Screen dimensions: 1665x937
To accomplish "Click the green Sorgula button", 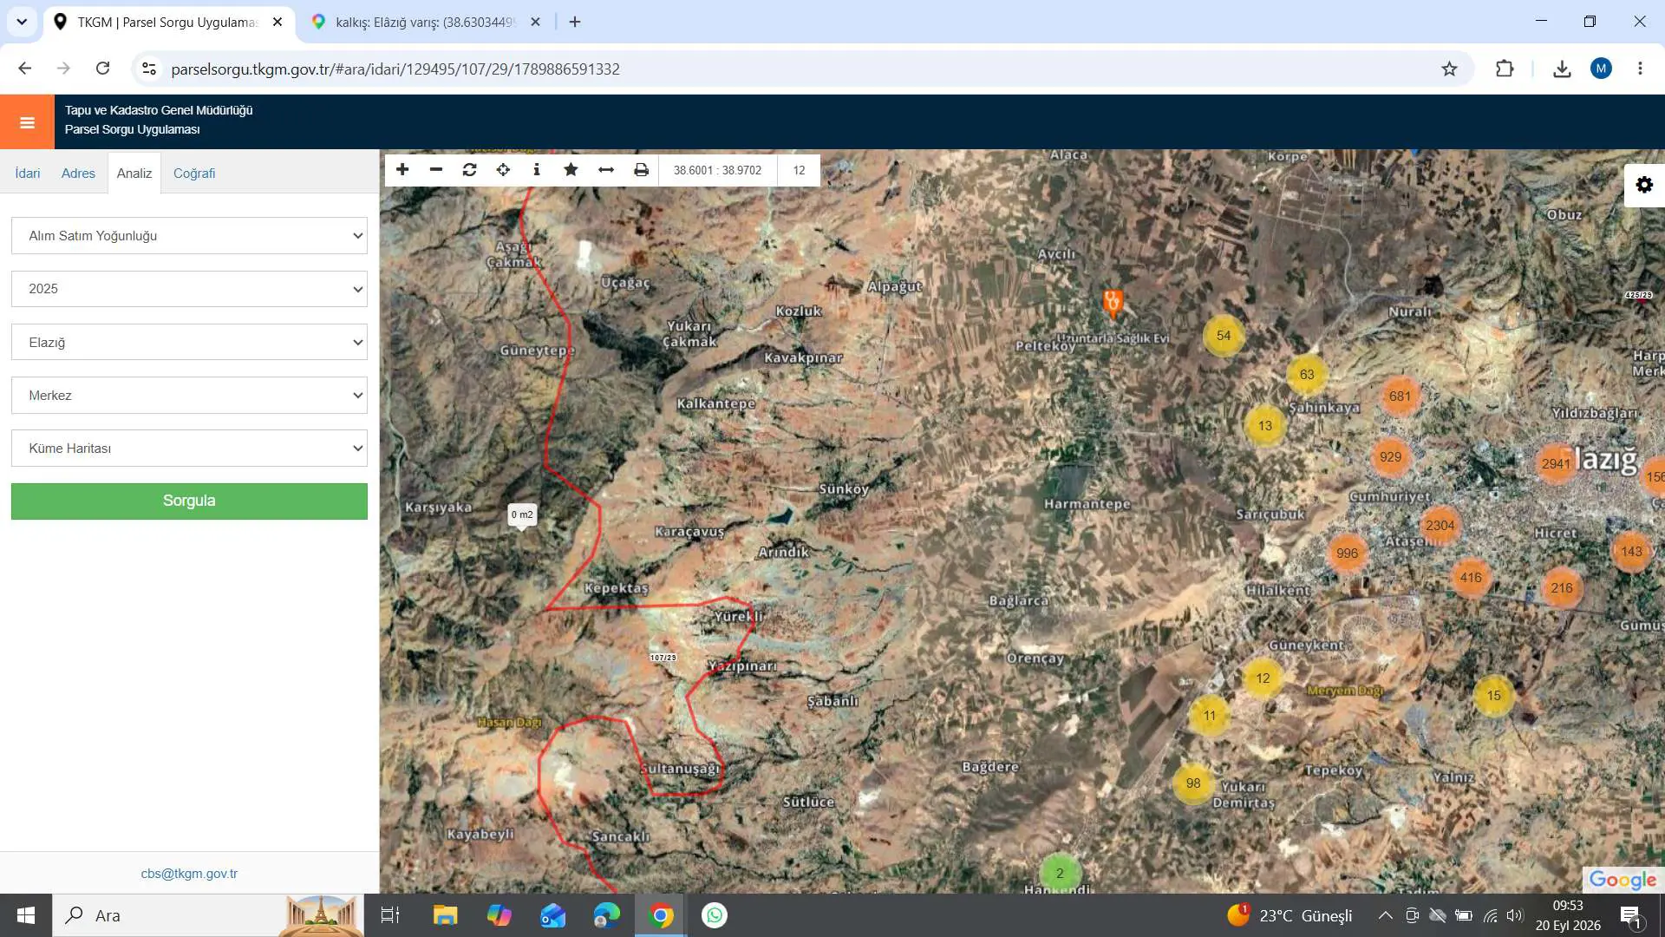I will pos(189,501).
